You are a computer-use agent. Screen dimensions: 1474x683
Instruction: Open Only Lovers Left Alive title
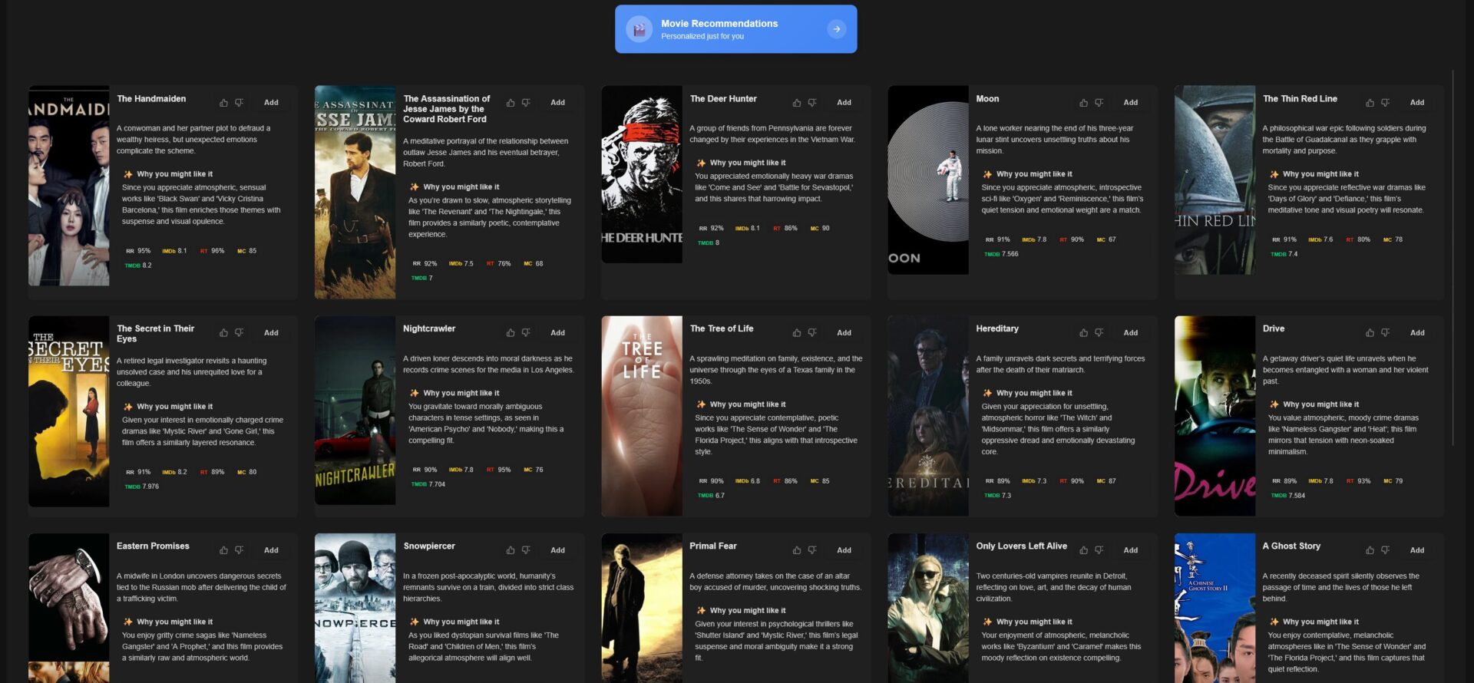[x=1021, y=546]
